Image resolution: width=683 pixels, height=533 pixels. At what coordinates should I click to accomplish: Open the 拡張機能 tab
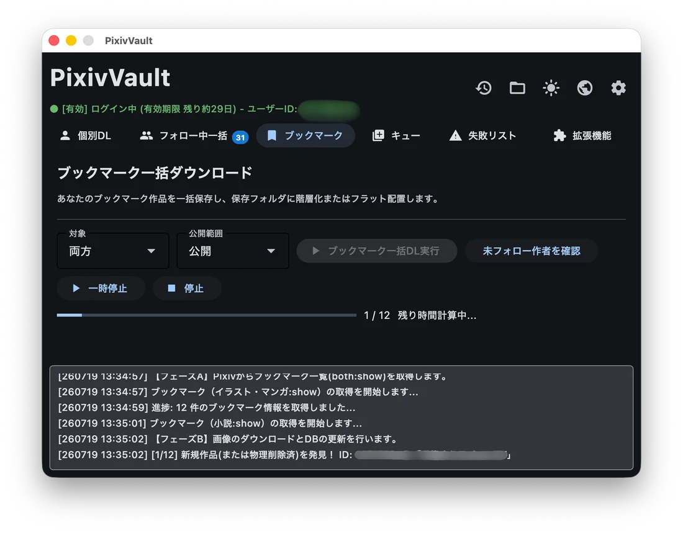tap(582, 136)
